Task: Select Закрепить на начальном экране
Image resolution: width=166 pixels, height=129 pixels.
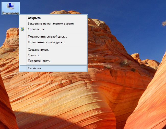Action: (x=51, y=24)
